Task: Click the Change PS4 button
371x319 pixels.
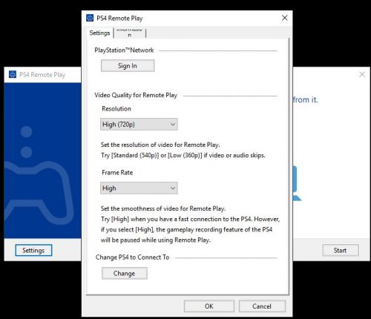Action: coord(125,273)
